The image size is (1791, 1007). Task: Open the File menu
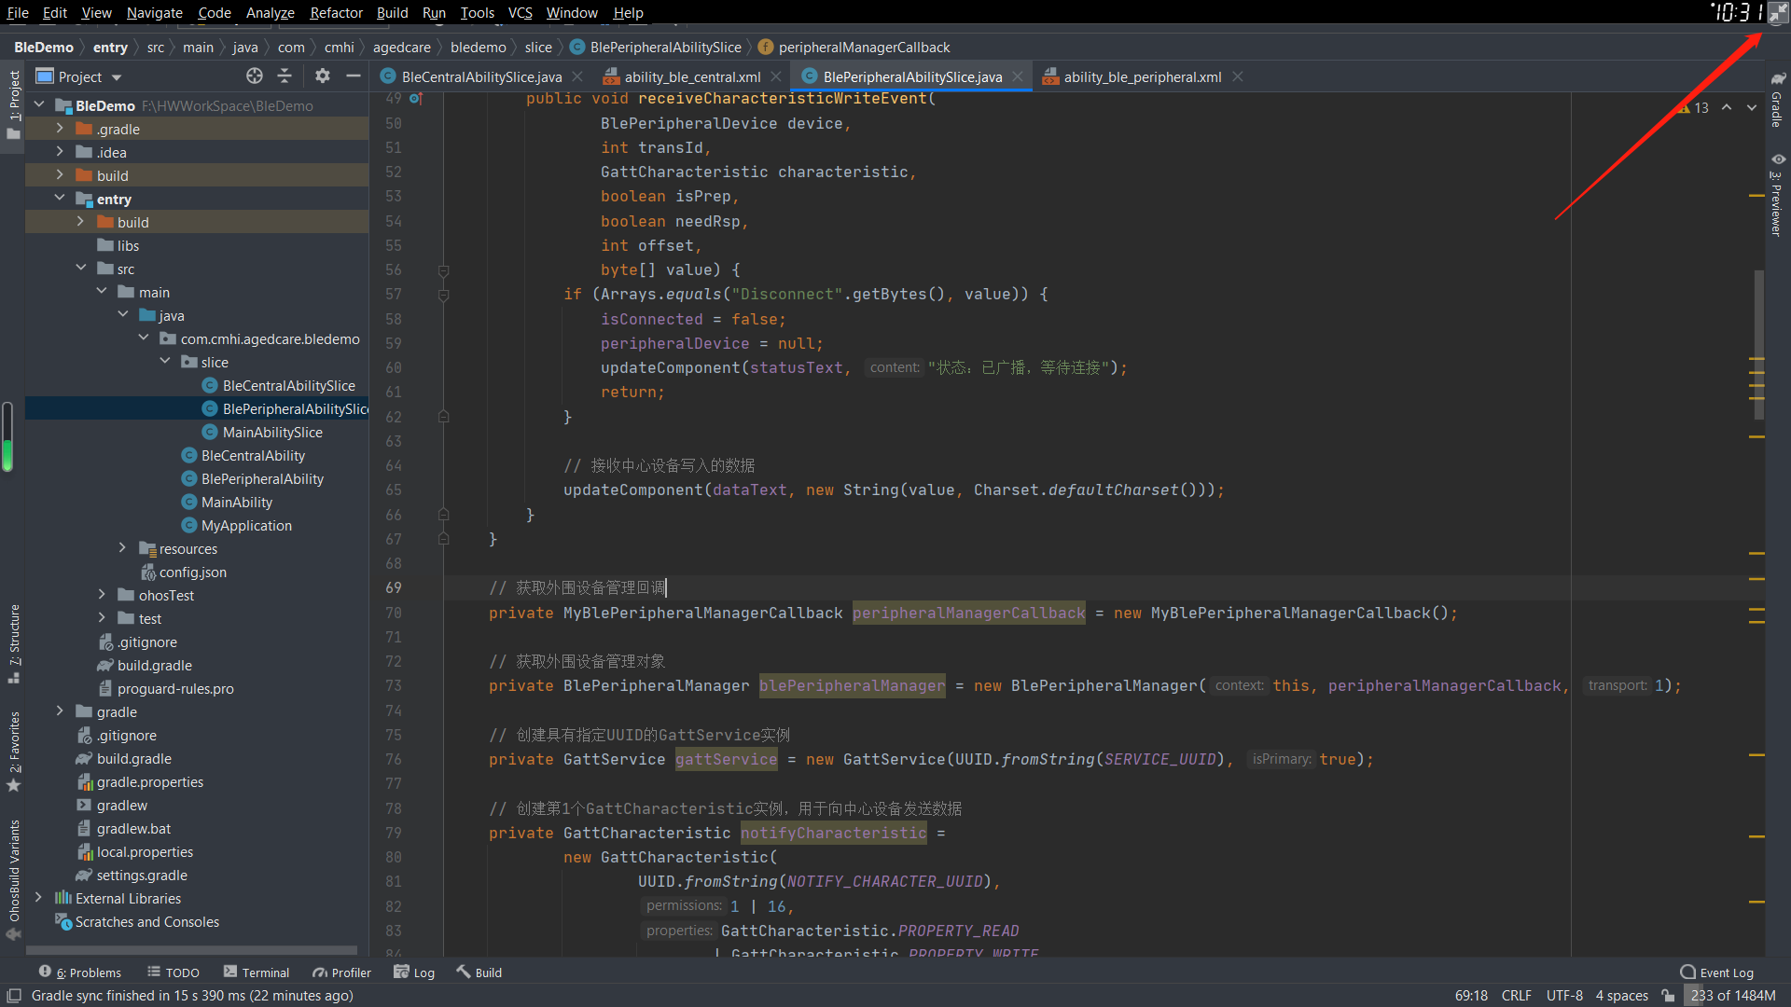(18, 12)
